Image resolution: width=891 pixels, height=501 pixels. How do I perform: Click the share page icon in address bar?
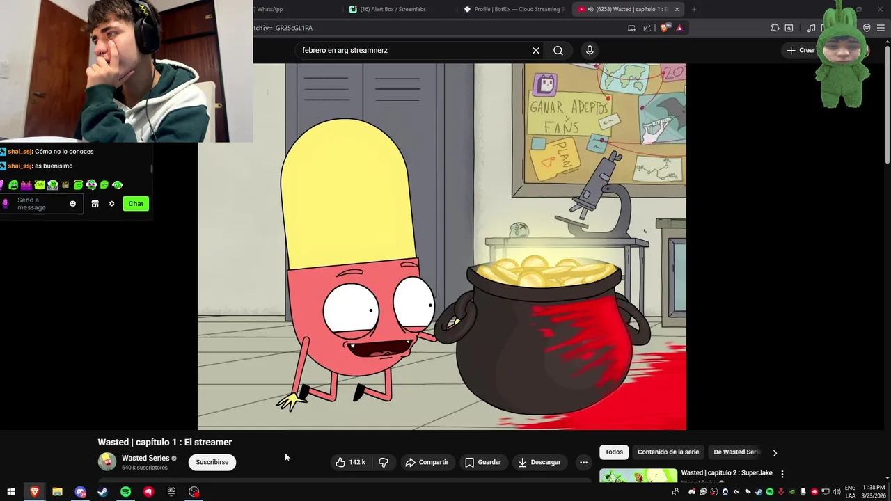point(647,28)
